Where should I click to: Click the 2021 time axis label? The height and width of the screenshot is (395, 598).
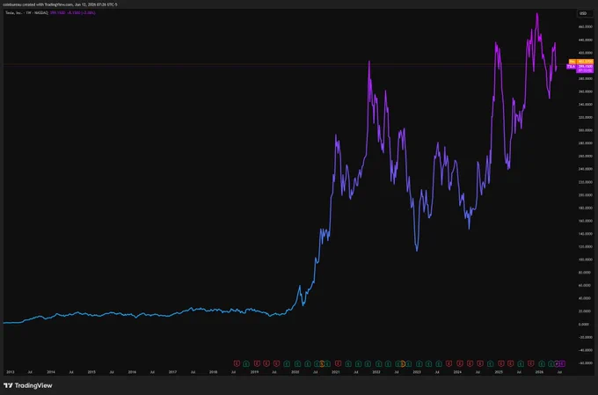(x=336, y=372)
